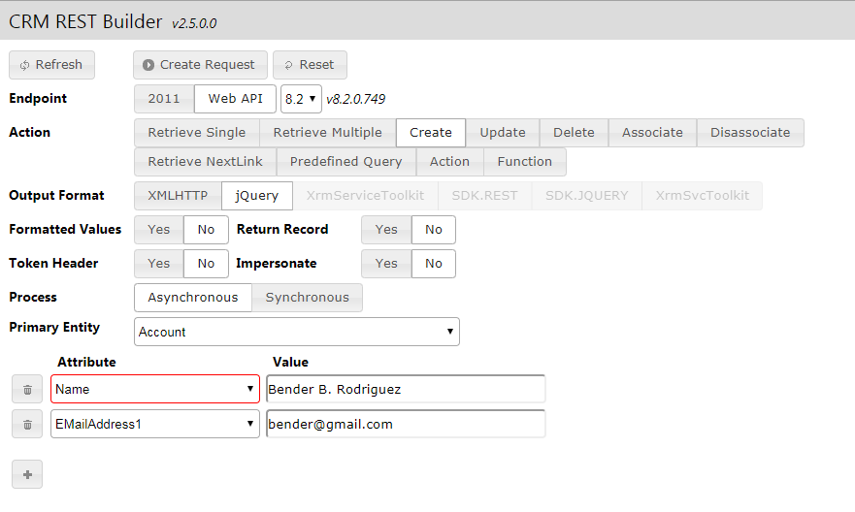The width and height of the screenshot is (855, 512).
Task: Click the Attribute column header
Action: (x=86, y=363)
